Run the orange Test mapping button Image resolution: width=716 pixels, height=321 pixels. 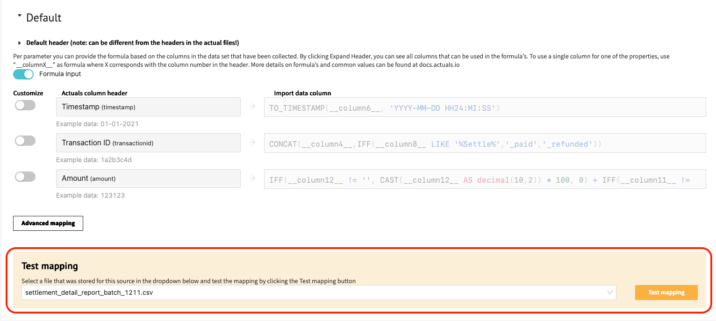click(x=666, y=292)
